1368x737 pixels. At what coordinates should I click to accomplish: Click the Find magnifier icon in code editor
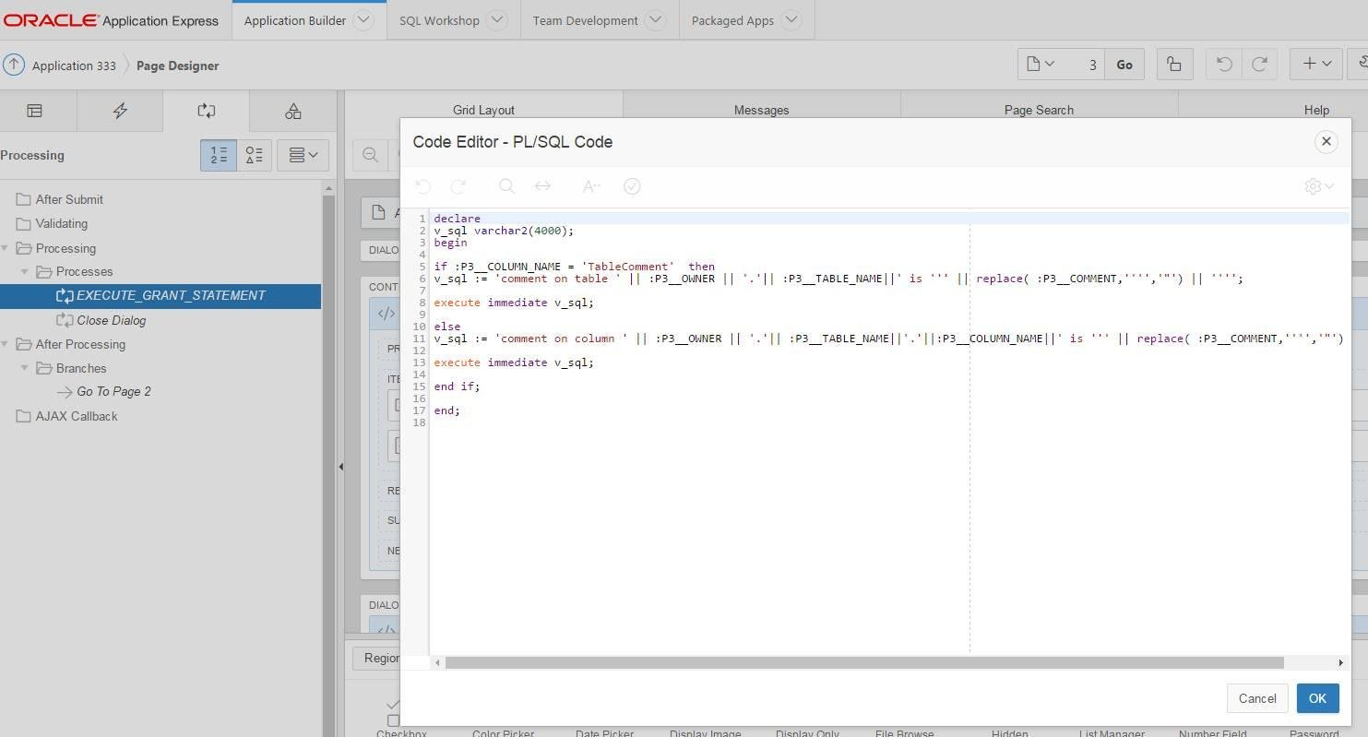coord(506,186)
